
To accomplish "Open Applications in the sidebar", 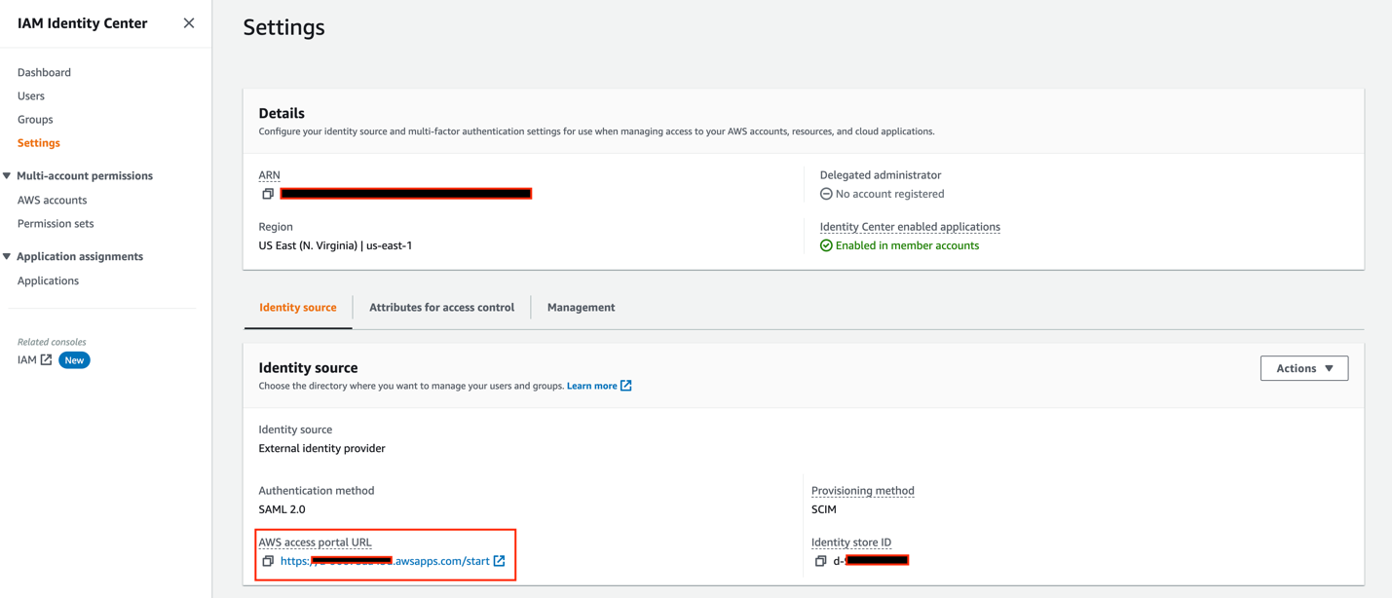I will point(48,280).
